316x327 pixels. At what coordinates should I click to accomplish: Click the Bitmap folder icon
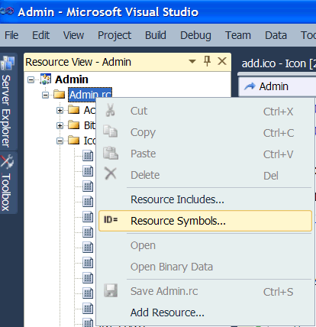pyautogui.click(x=74, y=125)
